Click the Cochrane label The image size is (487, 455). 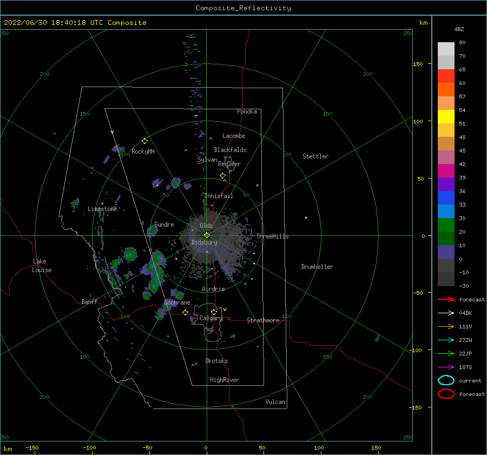(177, 302)
